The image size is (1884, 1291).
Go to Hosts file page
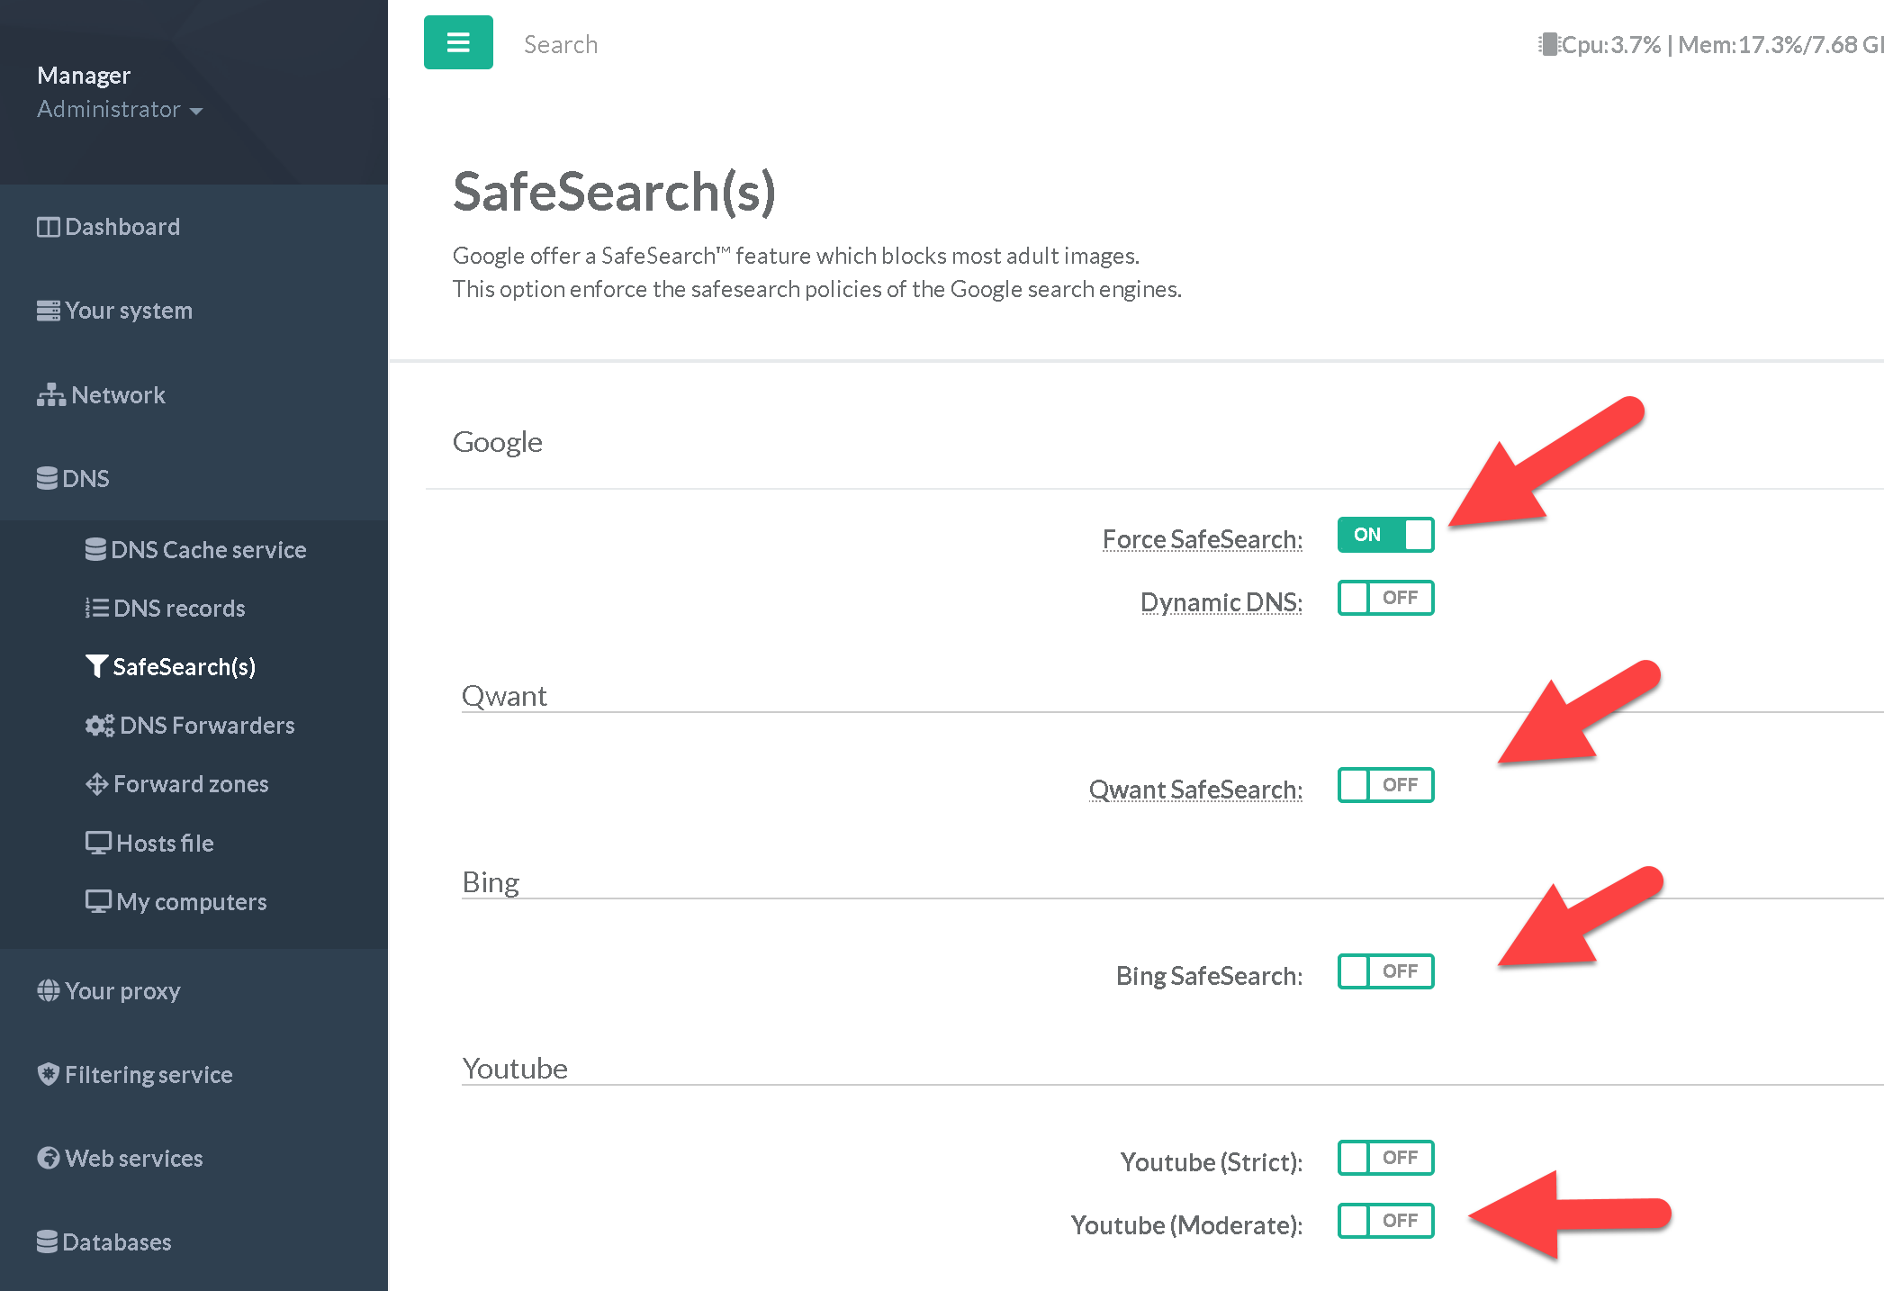point(165,844)
